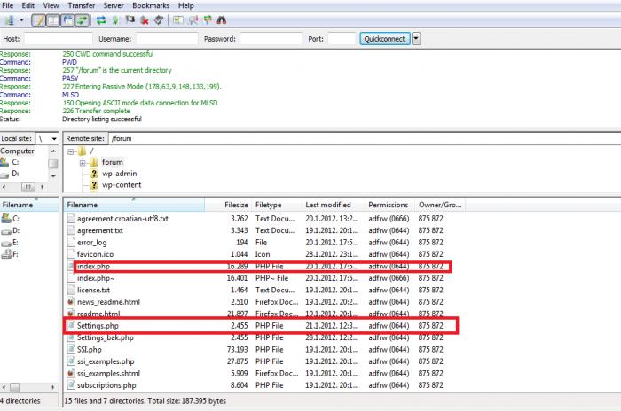Click the Process Queue green arrow icon

click(115, 20)
